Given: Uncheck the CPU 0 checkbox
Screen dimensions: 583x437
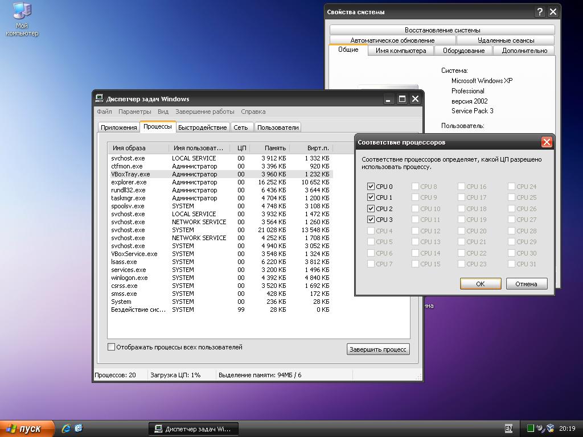Looking at the screenshot, I should pos(371,187).
